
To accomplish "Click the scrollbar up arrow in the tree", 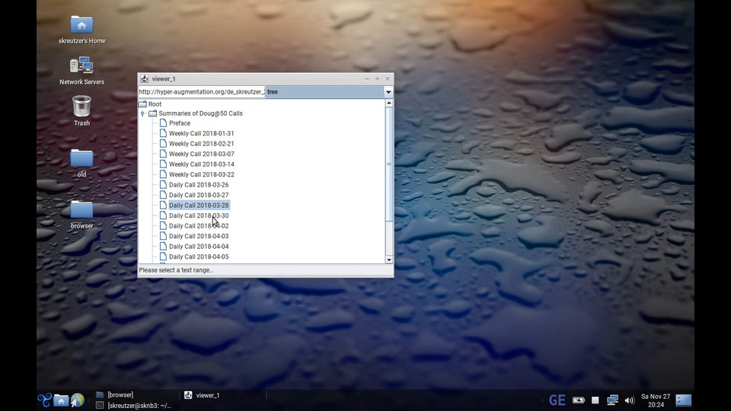I will tap(389, 103).
